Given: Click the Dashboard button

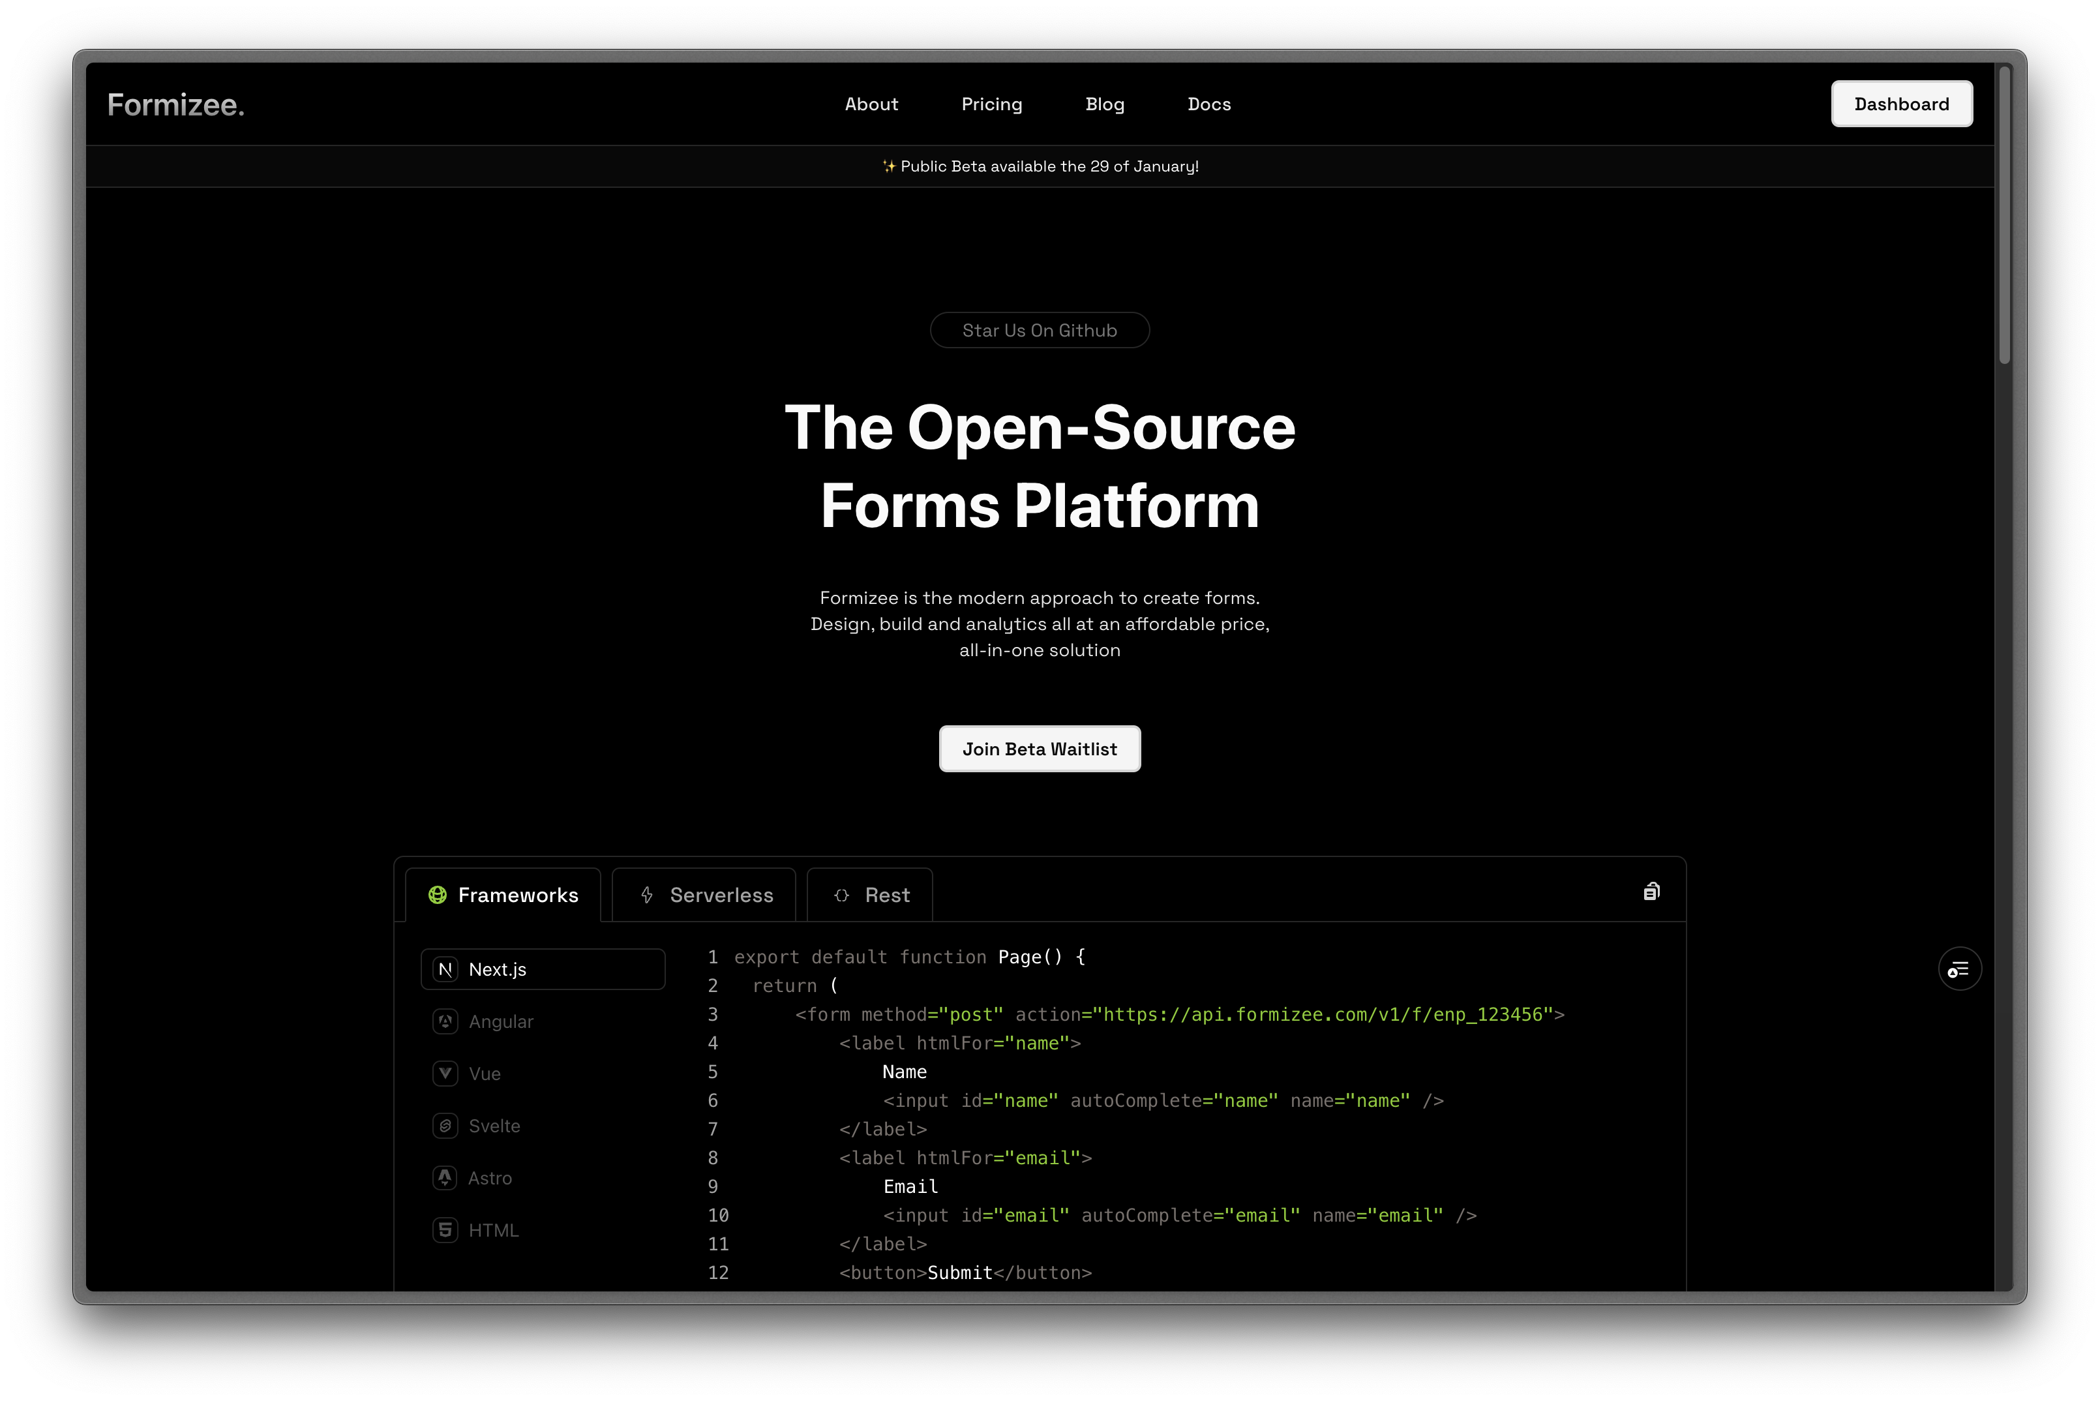Looking at the screenshot, I should click(x=1901, y=104).
